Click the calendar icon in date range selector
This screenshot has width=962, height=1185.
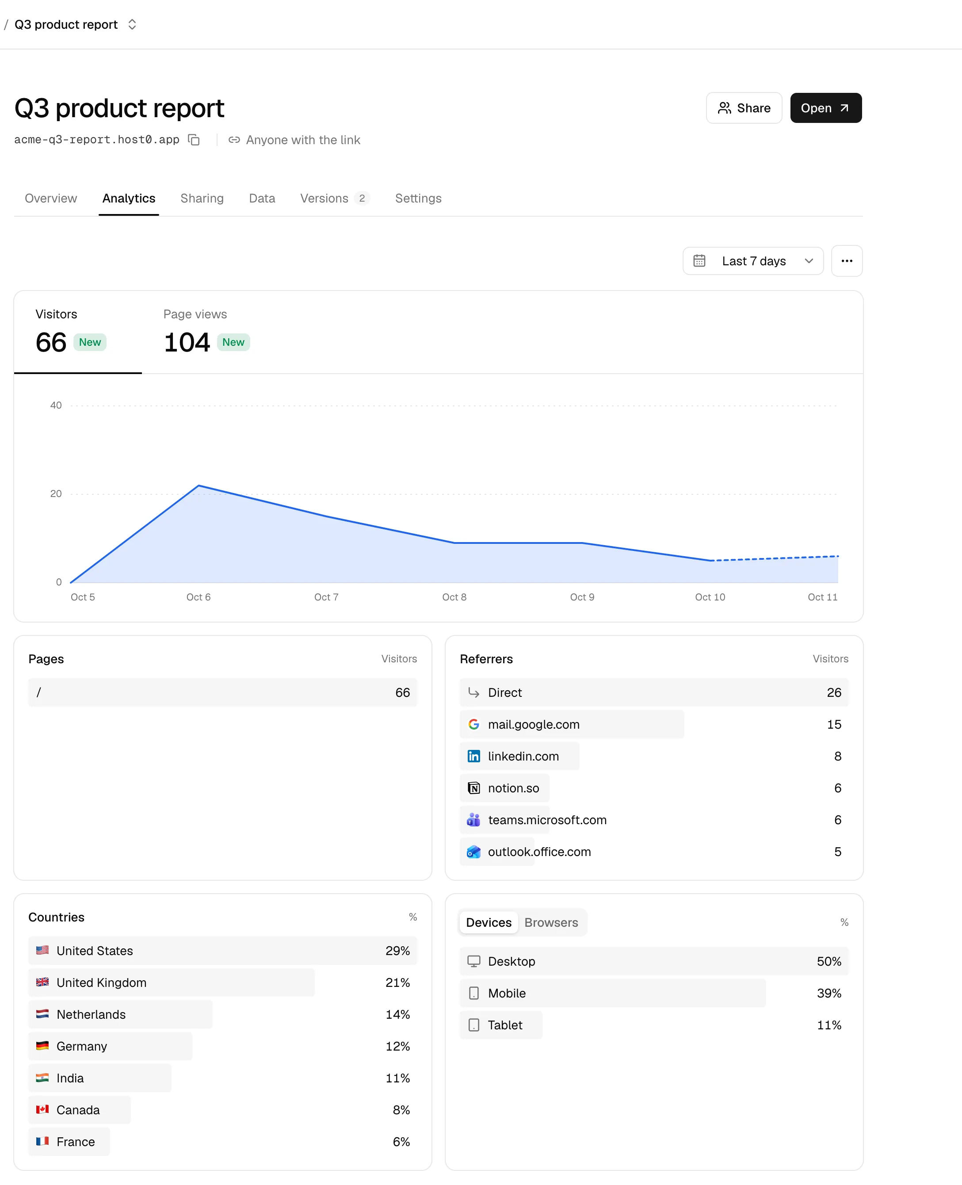point(699,260)
